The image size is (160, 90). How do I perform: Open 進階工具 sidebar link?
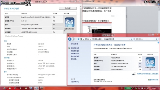pos(73,59)
